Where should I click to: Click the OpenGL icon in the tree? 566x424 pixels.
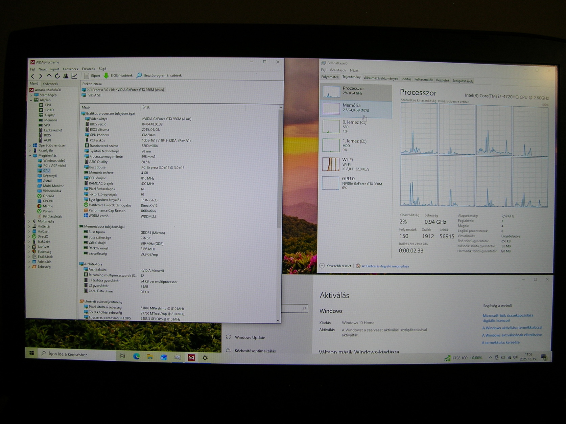point(39,196)
